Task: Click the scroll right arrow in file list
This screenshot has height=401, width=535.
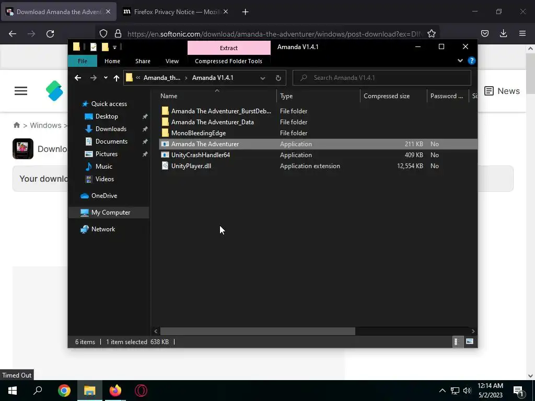Action: [473, 331]
